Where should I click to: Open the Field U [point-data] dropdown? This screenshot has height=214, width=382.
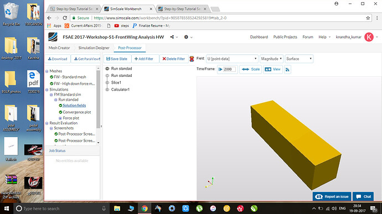tap(232, 59)
